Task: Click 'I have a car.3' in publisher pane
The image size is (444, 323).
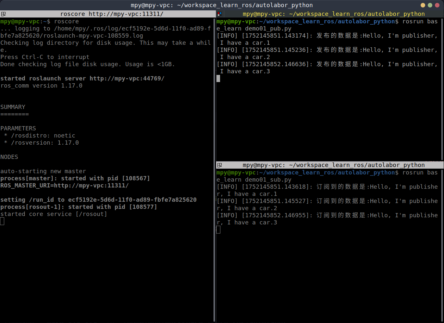Action: tap(245, 71)
